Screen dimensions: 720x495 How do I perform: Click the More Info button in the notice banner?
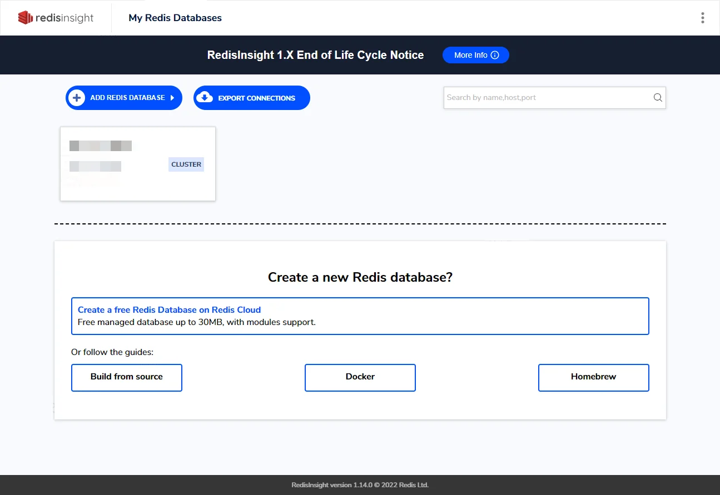click(x=475, y=54)
